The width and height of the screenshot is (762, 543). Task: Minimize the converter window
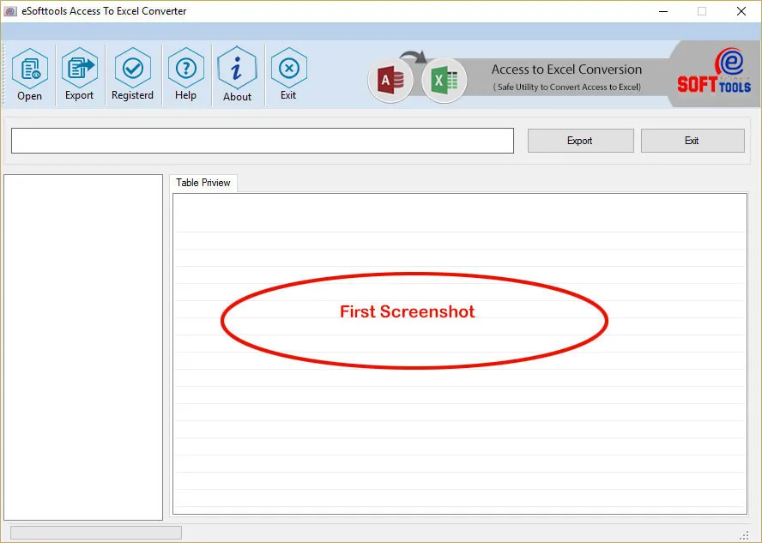coord(663,11)
